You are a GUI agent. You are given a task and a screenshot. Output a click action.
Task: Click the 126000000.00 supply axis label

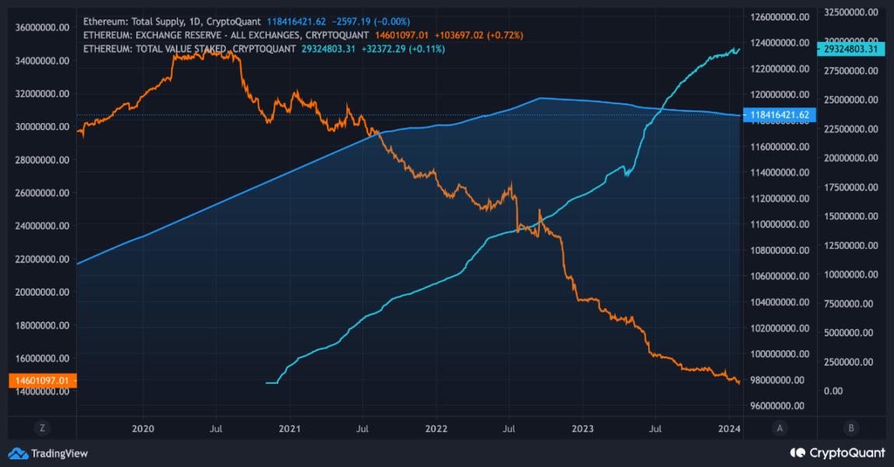pyautogui.click(x=780, y=17)
